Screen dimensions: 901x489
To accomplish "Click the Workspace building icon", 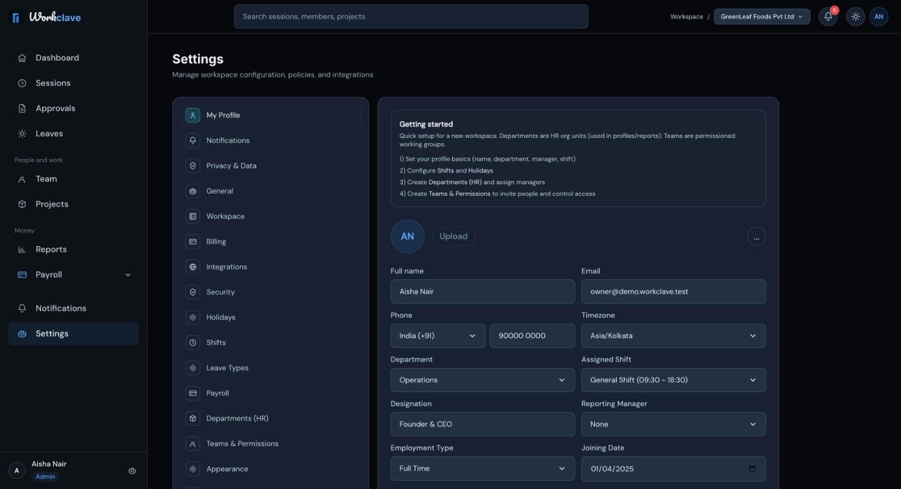I will pos(193,216).
